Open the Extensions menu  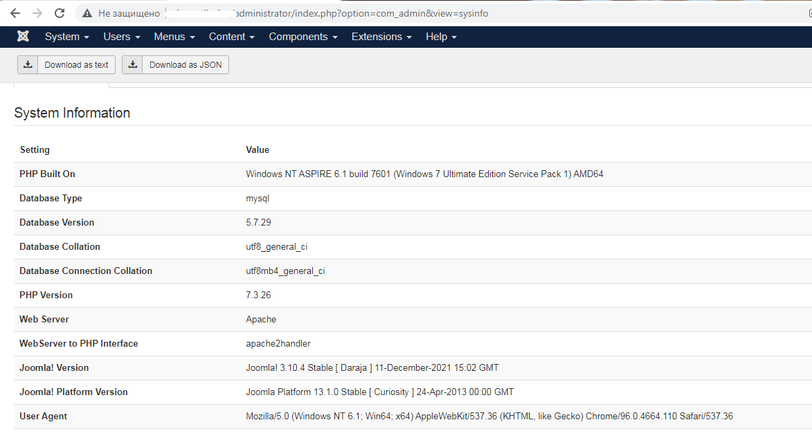(x=381, y=37)
